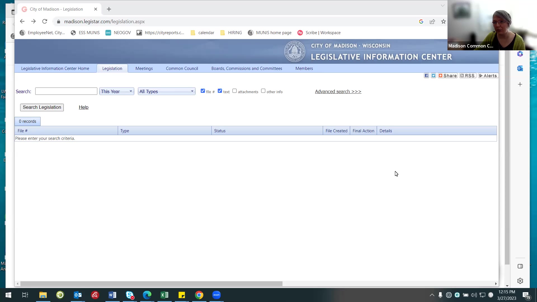Viewport: 537px width, 302px height.
Task: Share the page on Facebook
Action: point(426,75)
